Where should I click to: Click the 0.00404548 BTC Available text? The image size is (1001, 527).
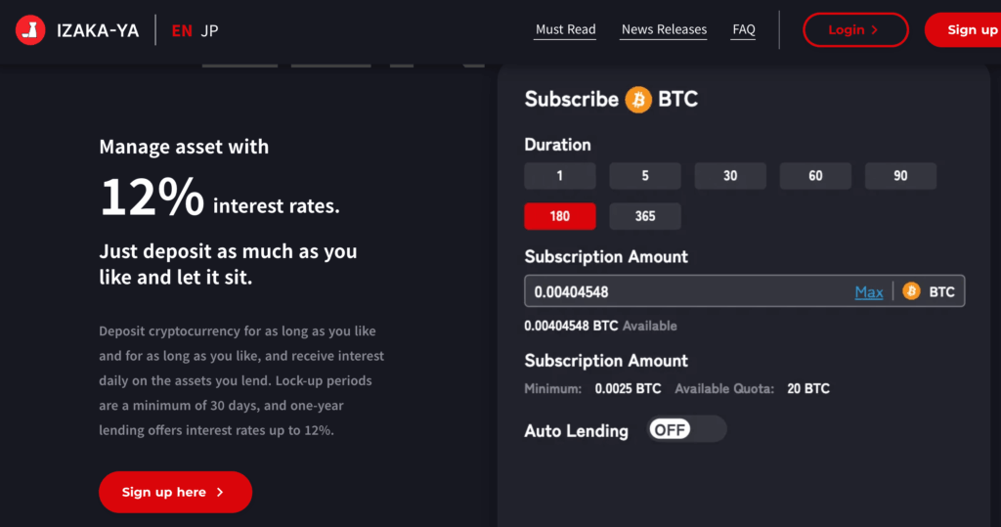[600, 326]
